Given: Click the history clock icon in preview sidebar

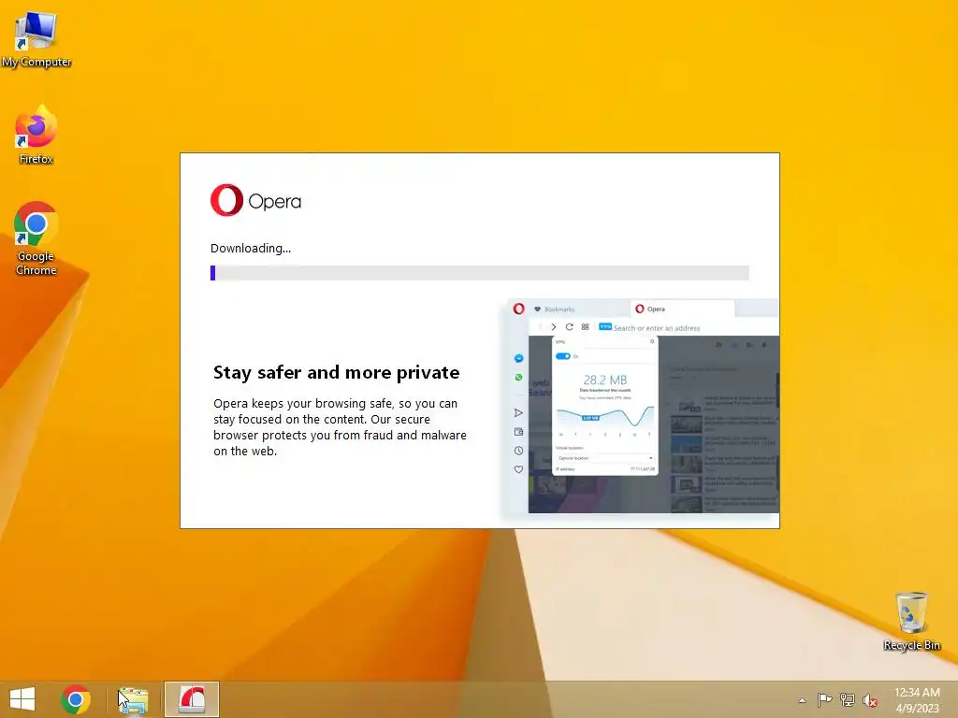Looking at the screenshot, I should pyautogui.click(x=518, y=451).
